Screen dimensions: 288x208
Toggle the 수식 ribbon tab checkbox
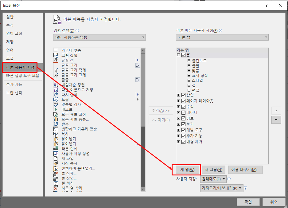point(183,107)
